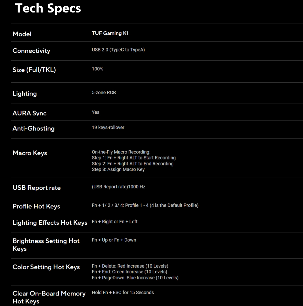Click the Hold Fn + ESC instruction text
Image resolution: width=303 pixels, height=306 pixels.
pos(123,293)
